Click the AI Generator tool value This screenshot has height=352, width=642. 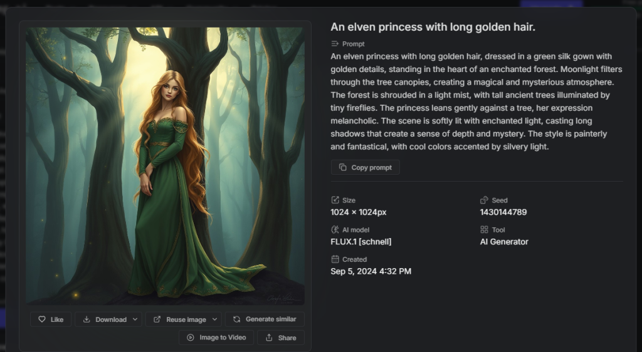504,242
